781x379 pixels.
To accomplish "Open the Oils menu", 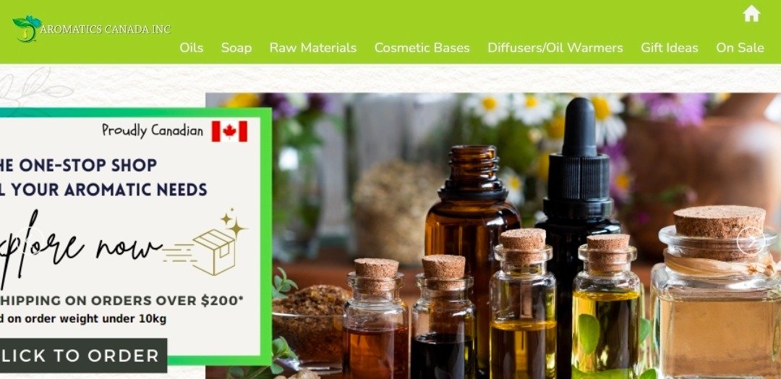I will click(191, 48).
